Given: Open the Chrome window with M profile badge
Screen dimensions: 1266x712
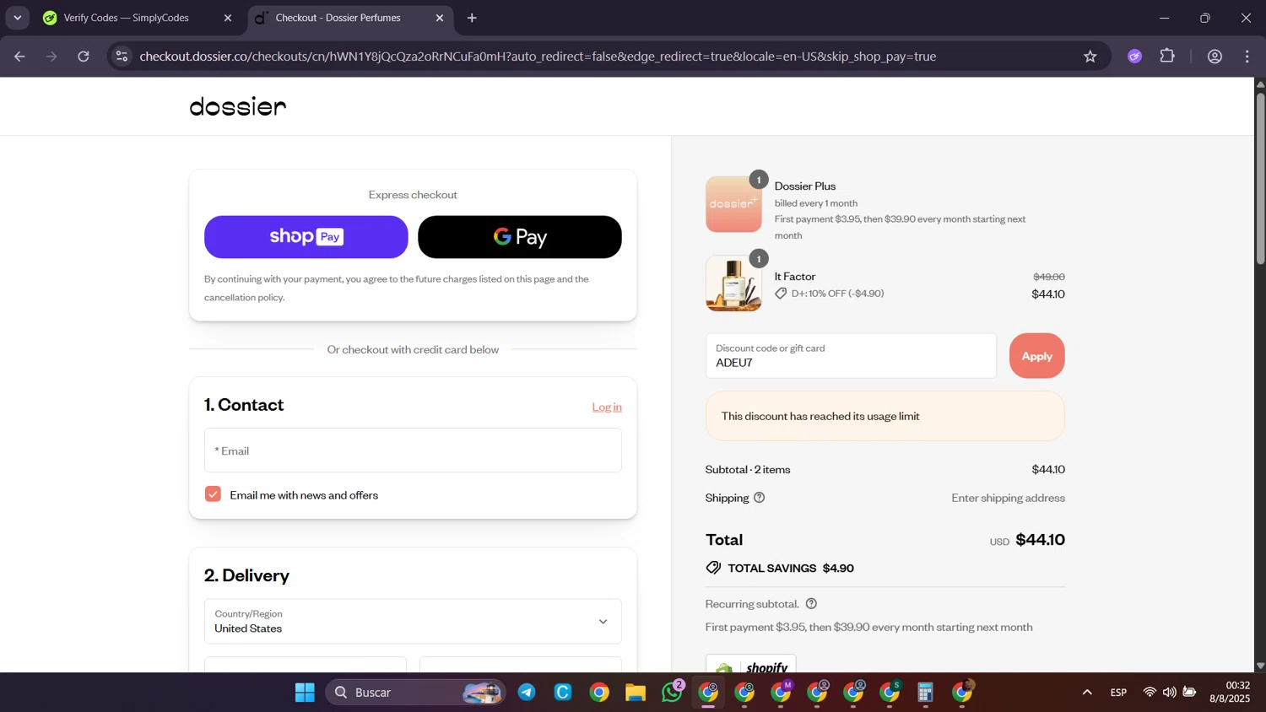Looking at the screenshot, I should (782, 693).
